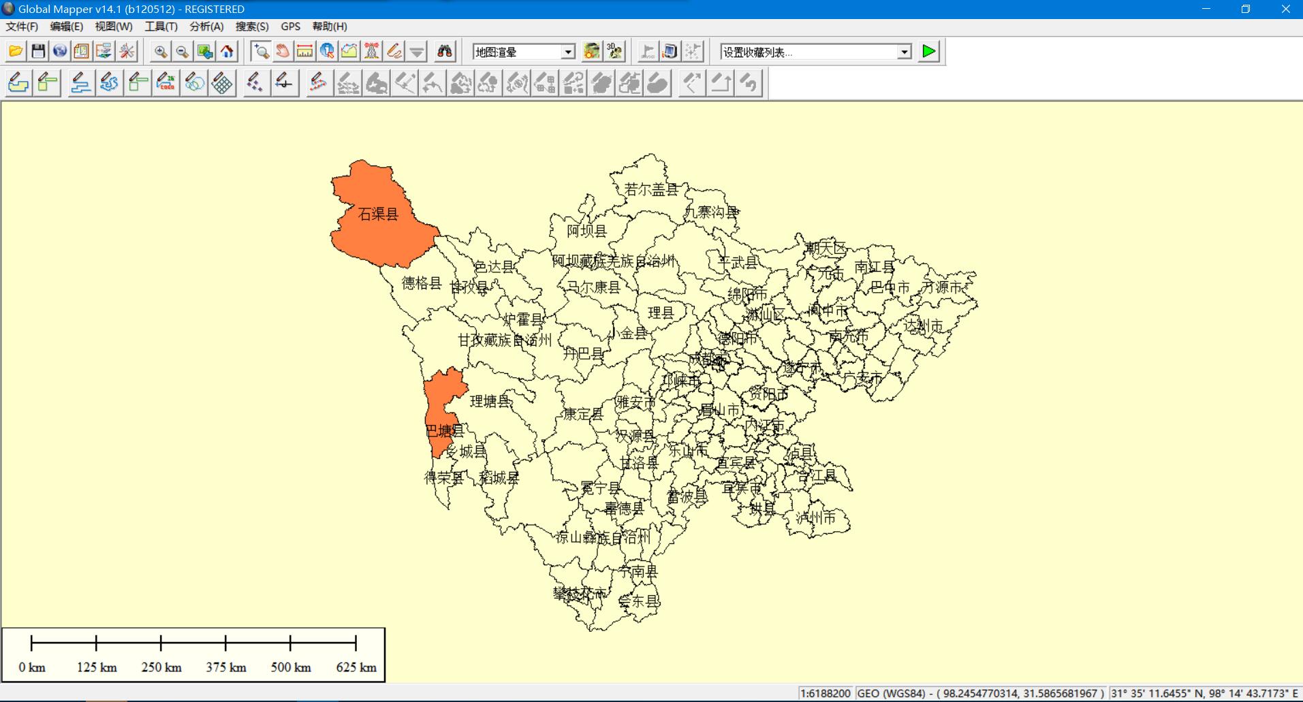Click the 德格县 map label
Screen dimensions: 1303x702
pos(422,283)
